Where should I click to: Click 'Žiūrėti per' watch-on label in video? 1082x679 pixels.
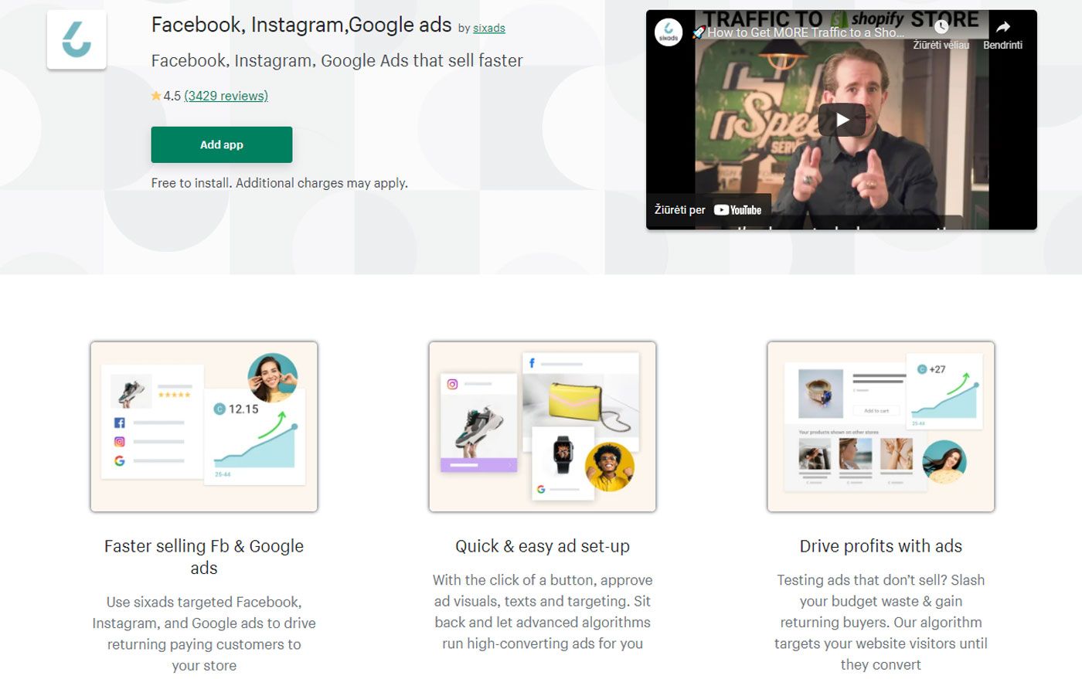tap(680, 210)
